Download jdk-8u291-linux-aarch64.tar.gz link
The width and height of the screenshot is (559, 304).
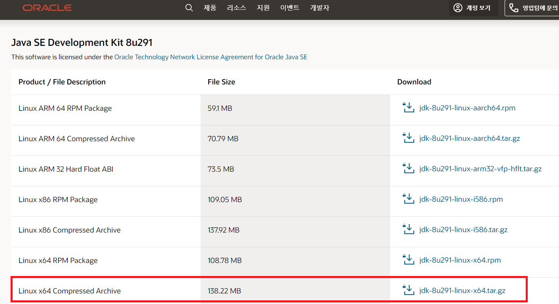pos(470,138)
